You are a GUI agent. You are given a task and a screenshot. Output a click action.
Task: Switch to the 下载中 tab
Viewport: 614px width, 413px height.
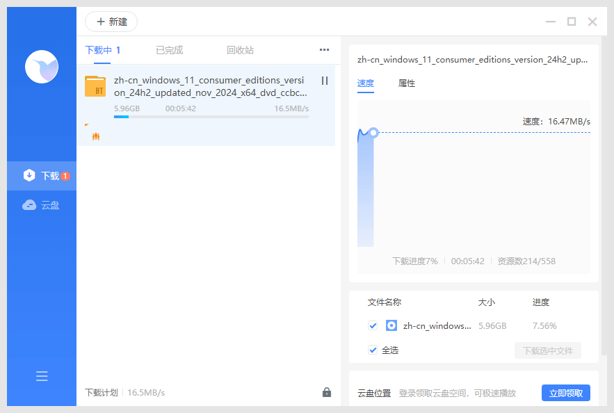tap(103, 50)
